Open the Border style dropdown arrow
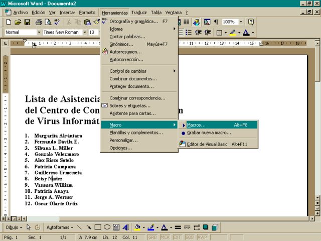This screenshot has height=241, width=321. (225, 33)
